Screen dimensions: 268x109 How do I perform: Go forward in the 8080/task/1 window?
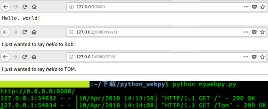tap(15, 32)
